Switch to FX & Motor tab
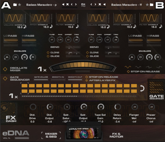 point(117,135)
